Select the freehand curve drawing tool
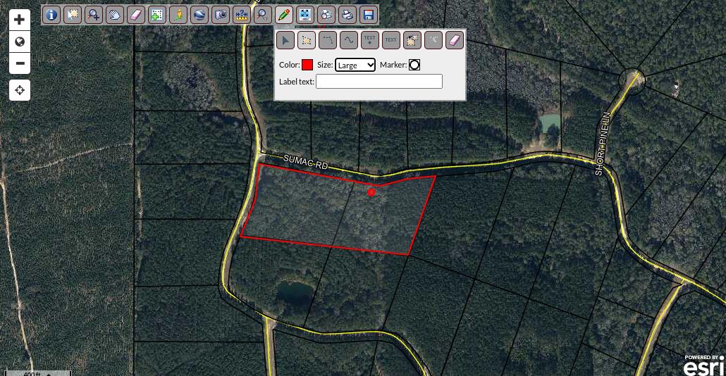726x376 pixels. 349,40
